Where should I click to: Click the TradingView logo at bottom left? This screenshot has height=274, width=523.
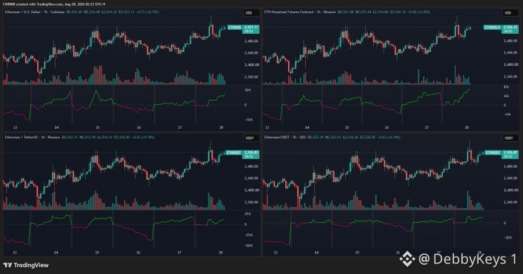point(26,265)
